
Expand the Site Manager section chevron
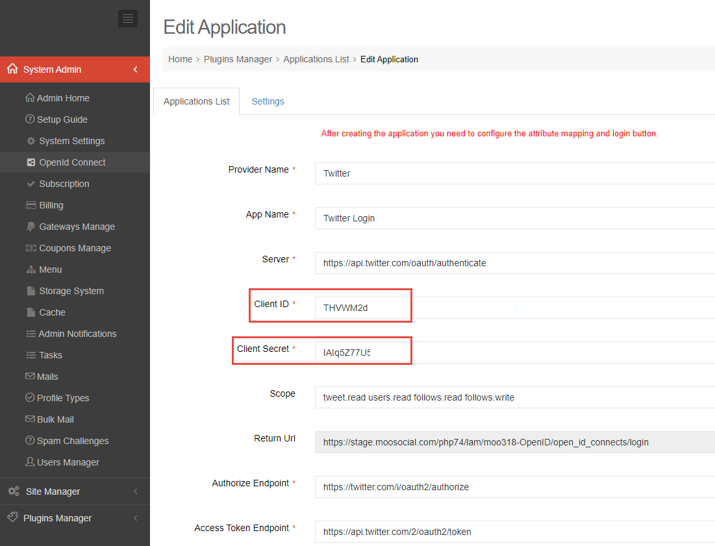pyautogui.click(x=136, y=491)
